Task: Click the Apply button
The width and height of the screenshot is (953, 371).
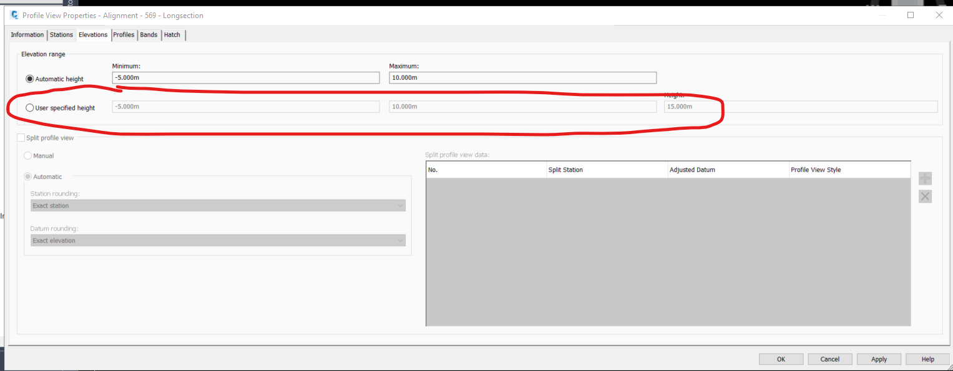Action: click(x=879, y=359)
